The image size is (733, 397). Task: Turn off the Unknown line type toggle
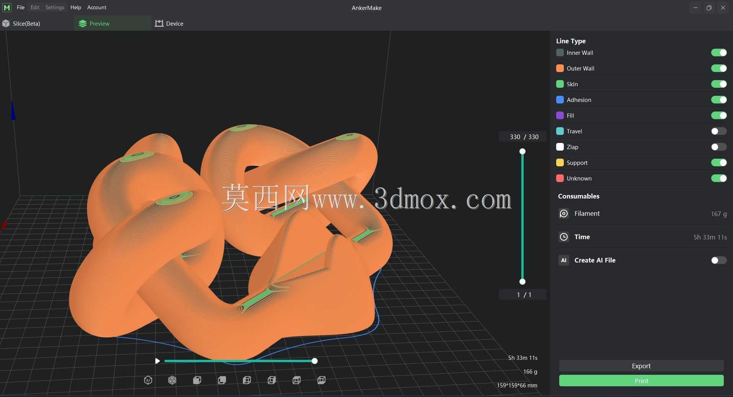719,178
